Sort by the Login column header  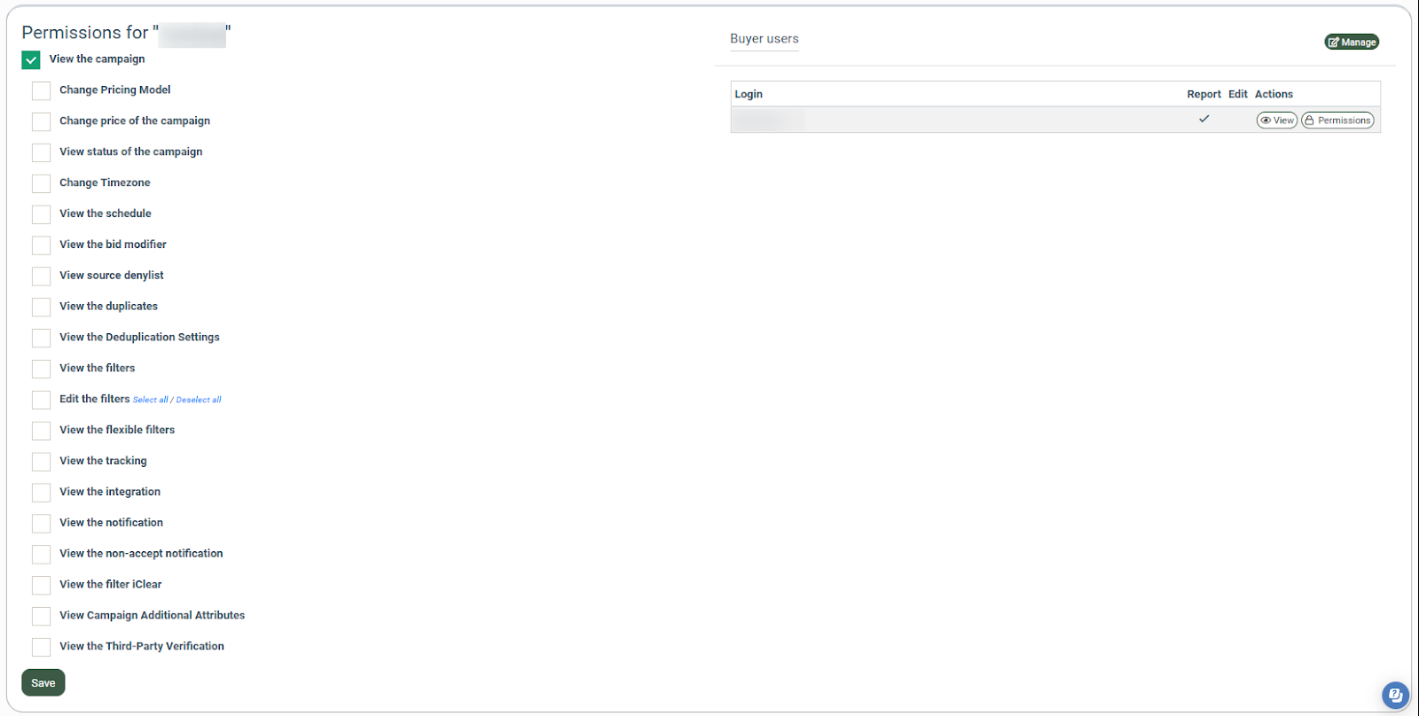[x=749, y=94]
